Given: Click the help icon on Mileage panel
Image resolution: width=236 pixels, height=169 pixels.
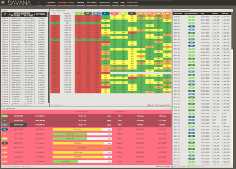Looking at the screenshot, I should pyautogui.click(x=44, y=11).
